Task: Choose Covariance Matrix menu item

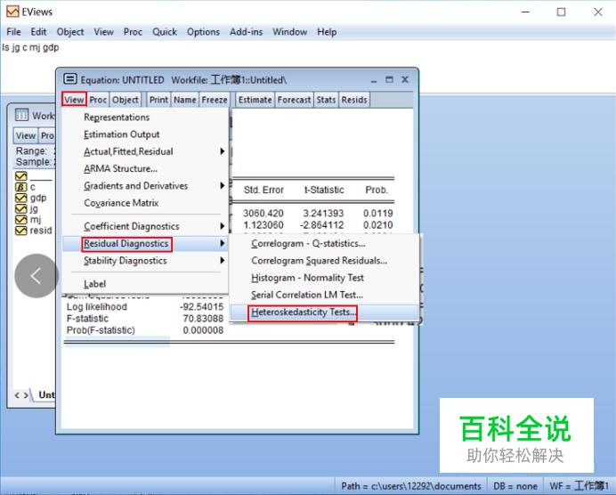Action: tap(121, 203)
